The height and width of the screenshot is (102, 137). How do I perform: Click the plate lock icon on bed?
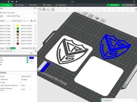click(97, 18)
